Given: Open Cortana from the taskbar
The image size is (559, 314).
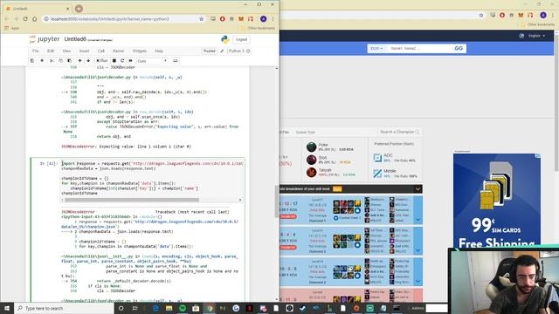Looking at the screenshot, I should tap(121, 308).
